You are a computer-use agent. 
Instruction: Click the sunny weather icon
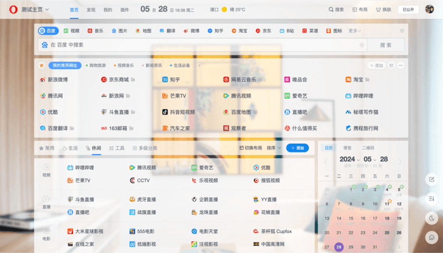(x=224, y=9)
